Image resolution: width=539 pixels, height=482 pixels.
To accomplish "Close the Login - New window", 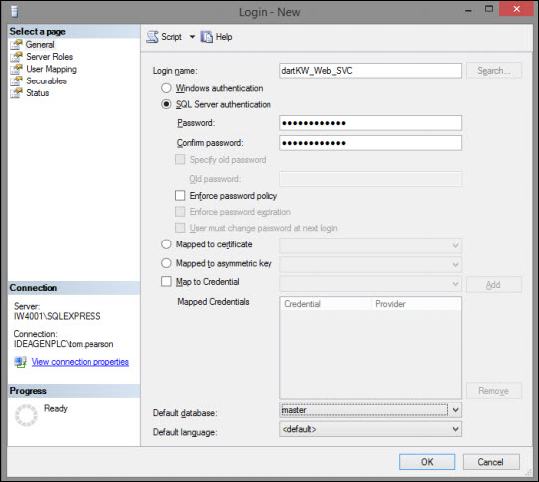I will (x=517, y=9).
